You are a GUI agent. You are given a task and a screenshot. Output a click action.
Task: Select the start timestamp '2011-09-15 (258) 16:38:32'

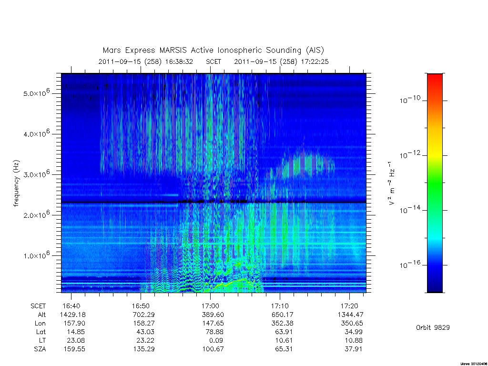(146, 61)
